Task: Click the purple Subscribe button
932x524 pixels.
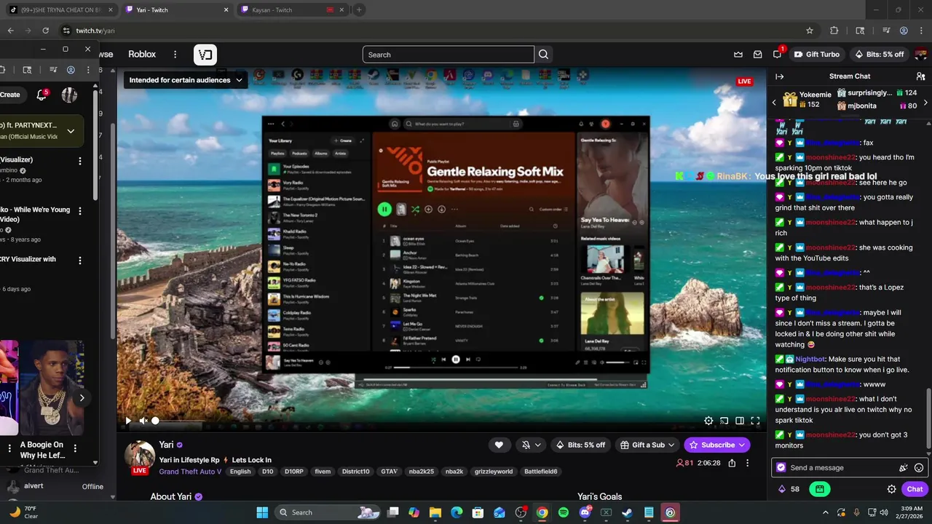Action: tap(717, 445)
